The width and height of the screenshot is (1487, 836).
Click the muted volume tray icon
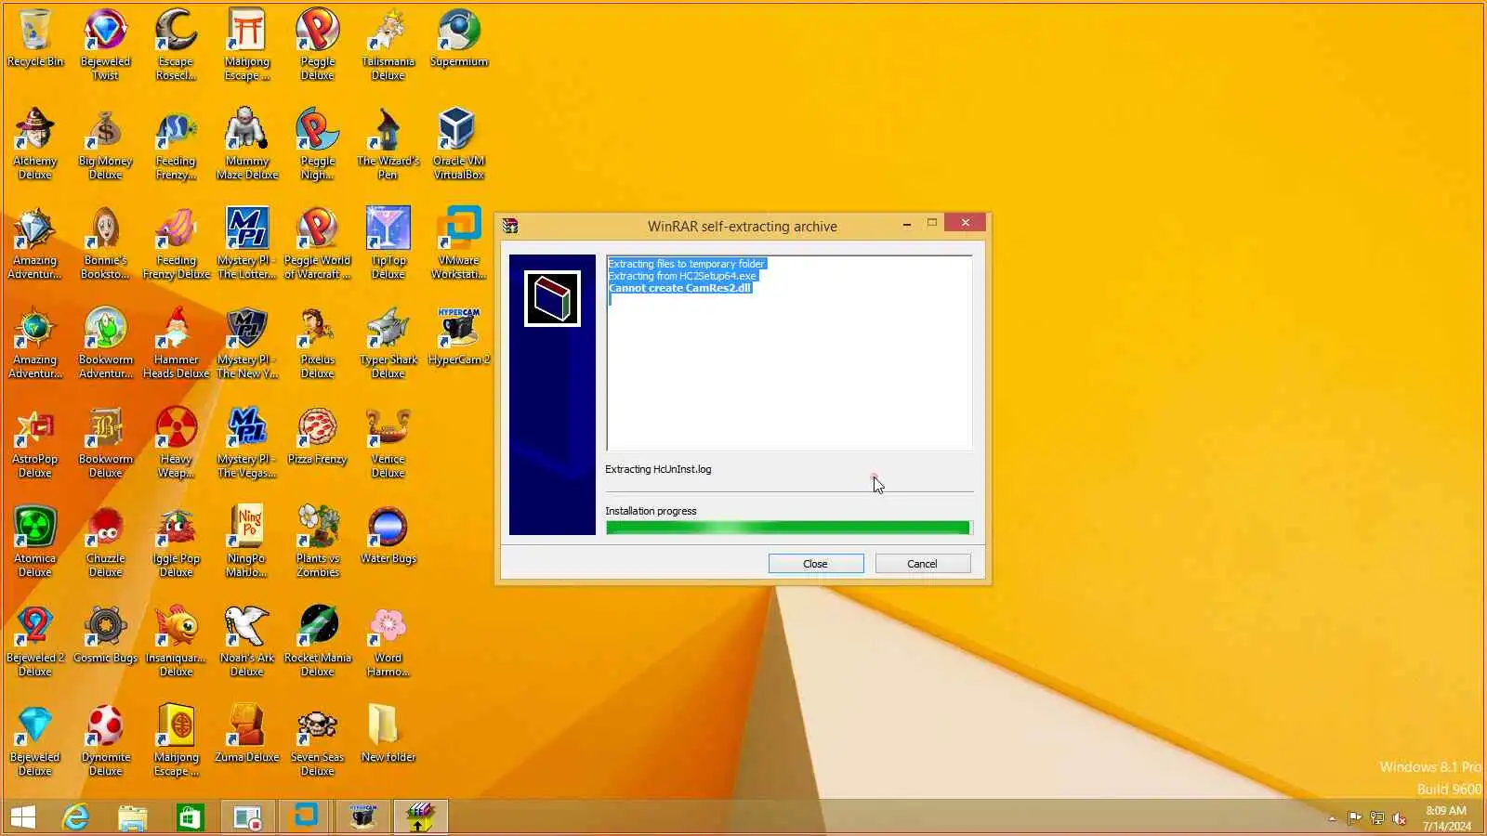(x=1399, y=818)
